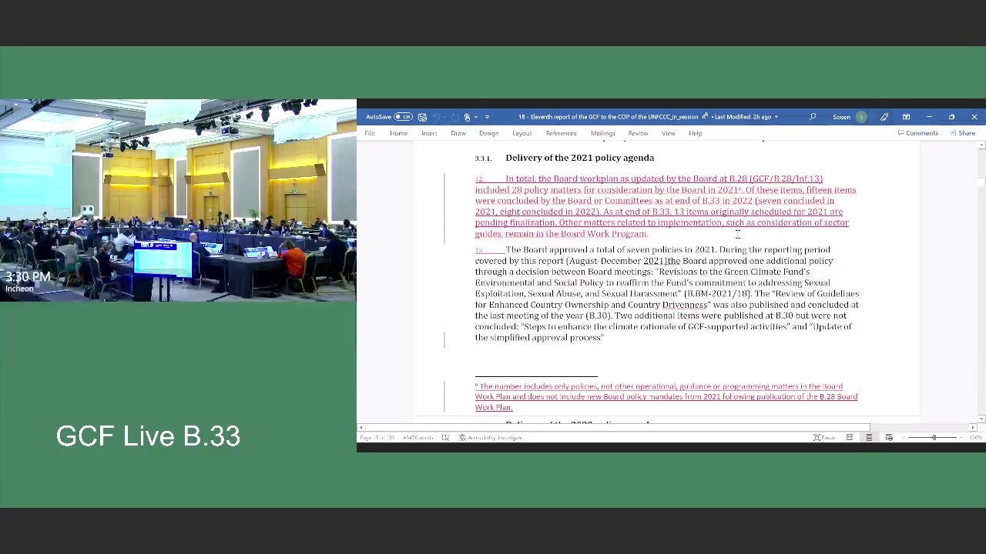986x554 pixels.
Task: Open Ribbon Display Options
Action: [x=907, y=117]
